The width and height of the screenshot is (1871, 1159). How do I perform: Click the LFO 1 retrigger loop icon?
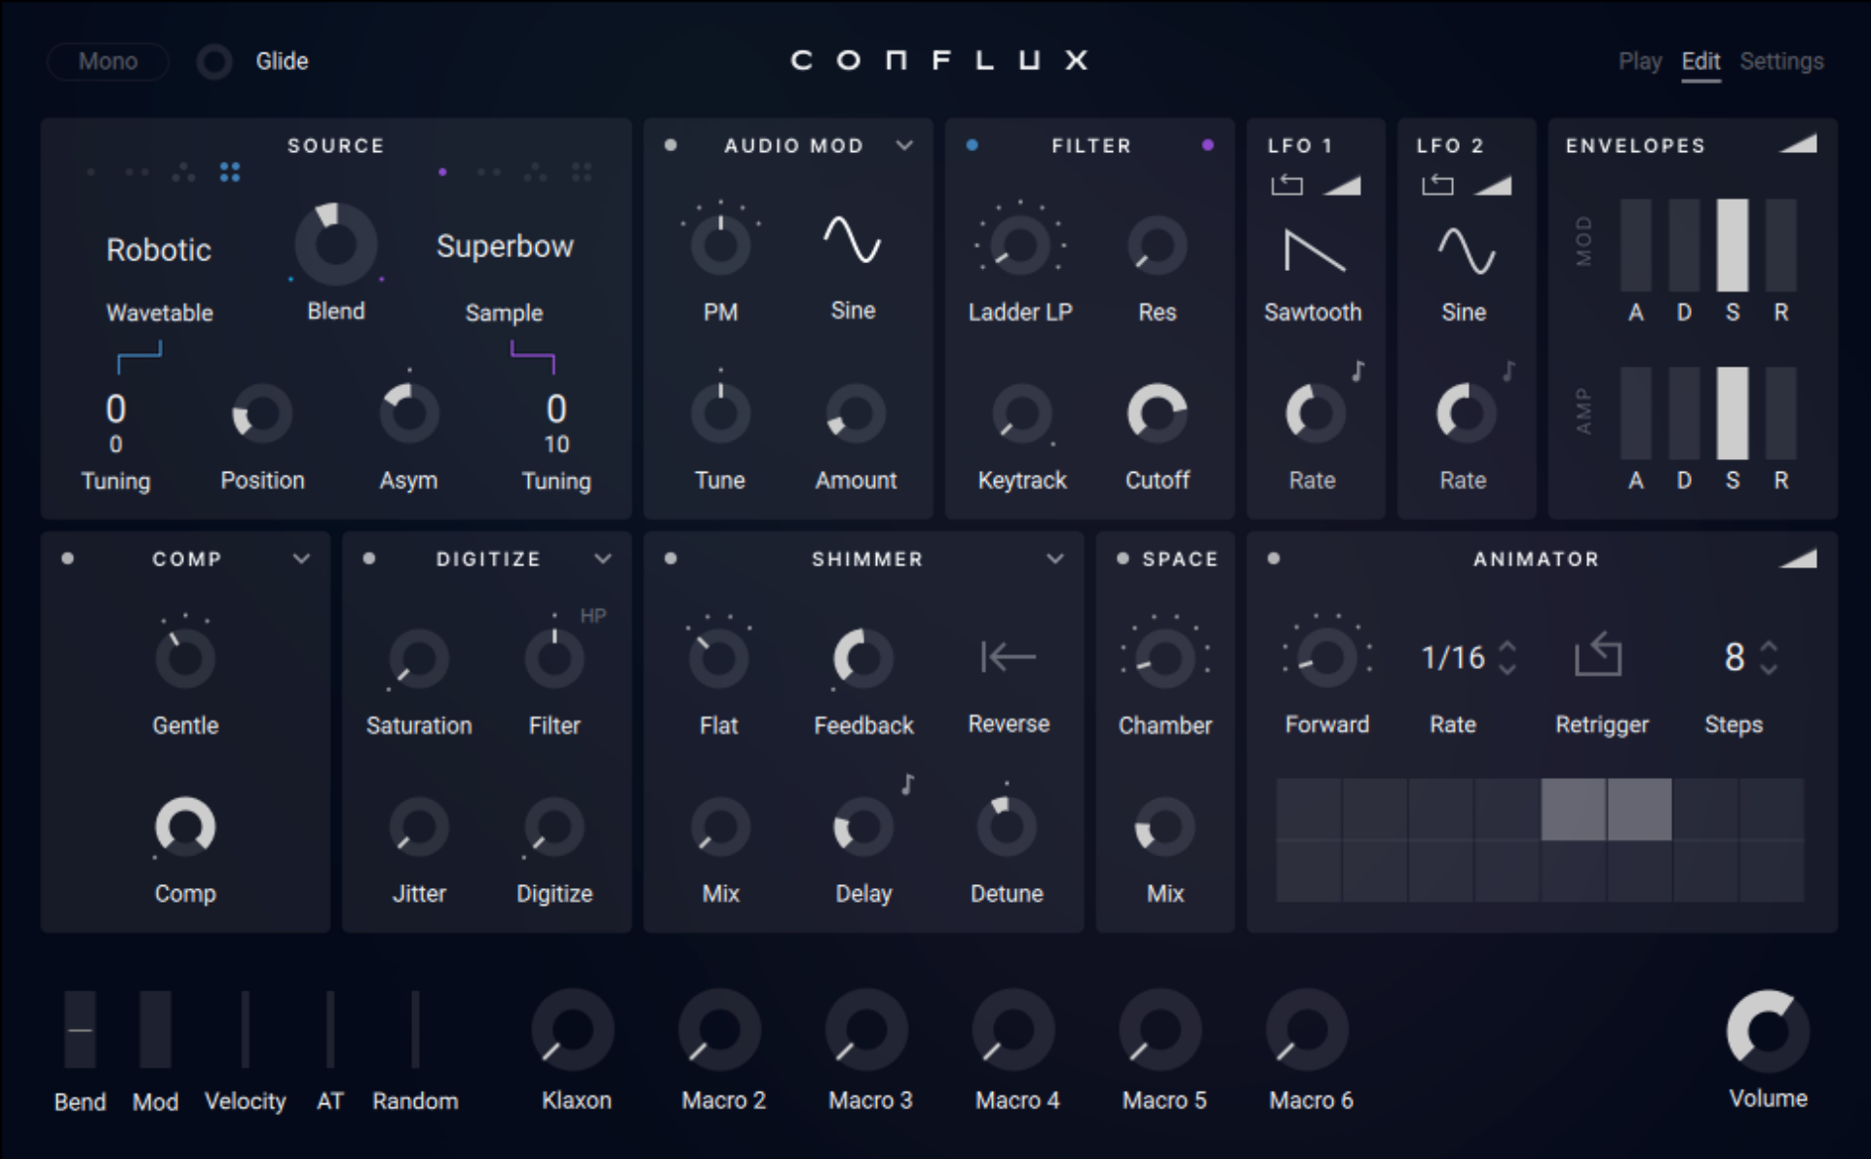[x=1286, y=185]
